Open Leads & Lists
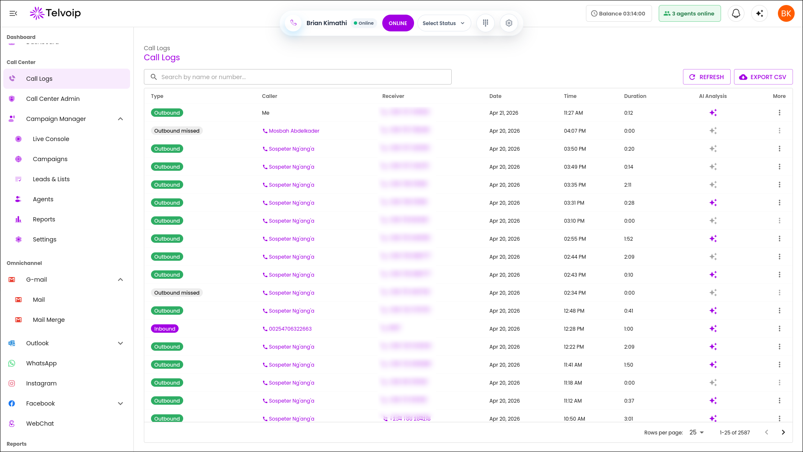Image resolution: width=803 pixels, height=452 pixels. [x=66, y=179]
